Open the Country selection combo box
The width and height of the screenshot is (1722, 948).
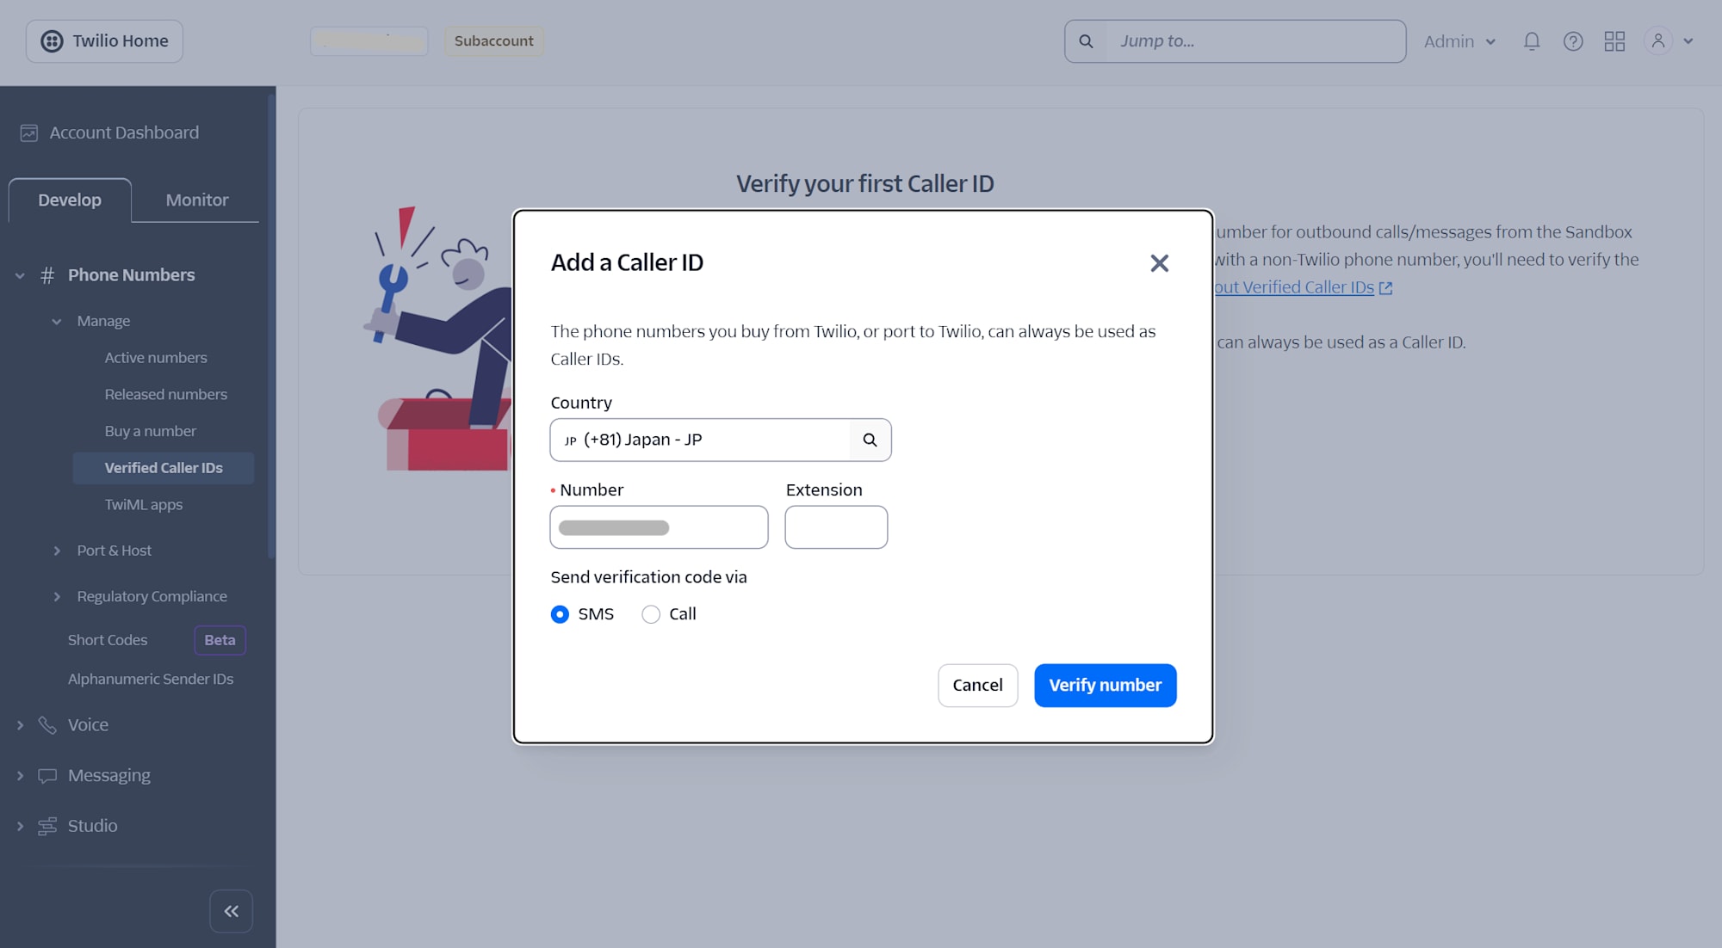tap(721, 440)
